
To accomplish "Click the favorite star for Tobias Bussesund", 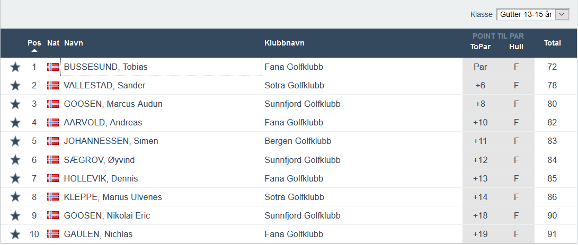I will click(x=15, y=67).
